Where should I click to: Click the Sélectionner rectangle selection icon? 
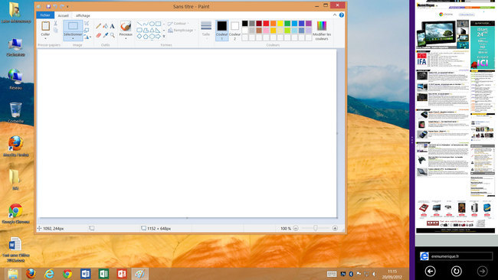[73, 26]
